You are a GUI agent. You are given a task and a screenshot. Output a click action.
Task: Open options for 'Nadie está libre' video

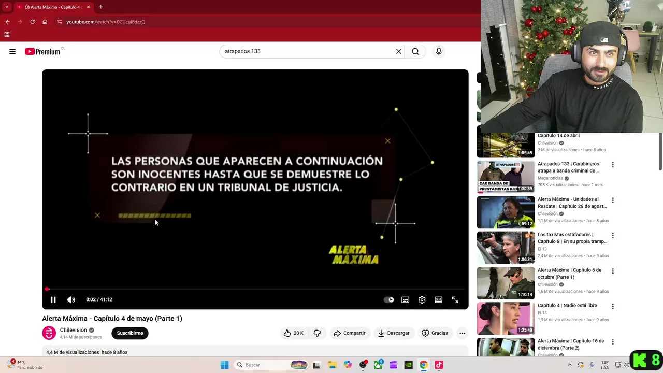tap(613, 306)
